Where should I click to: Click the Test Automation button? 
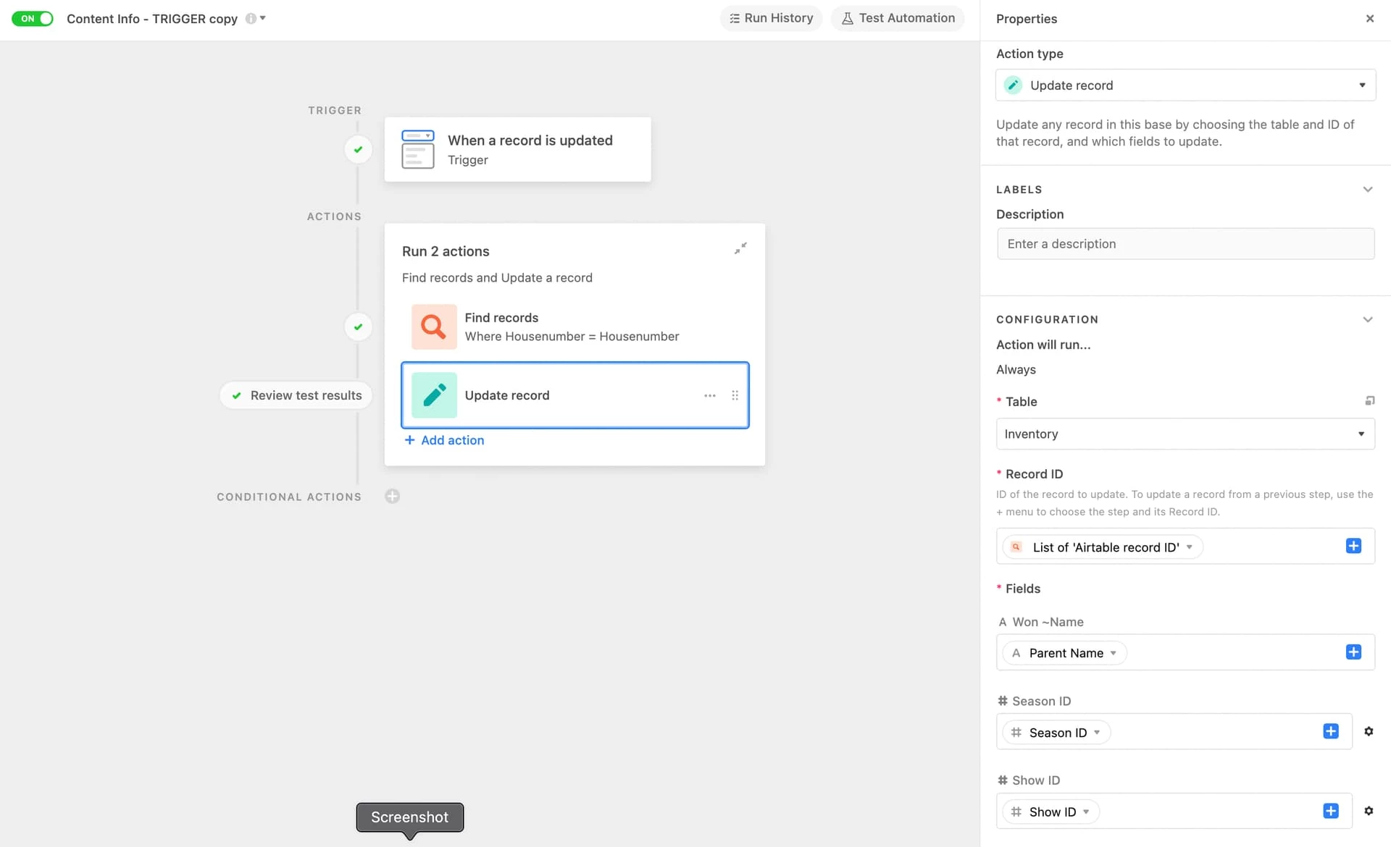click(898, 18)
